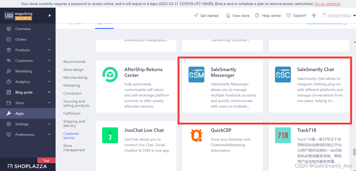Viewport: 356px width, 171px height.
Task: Expand the Store menu chevron
Action: click(x=49, y=103)
